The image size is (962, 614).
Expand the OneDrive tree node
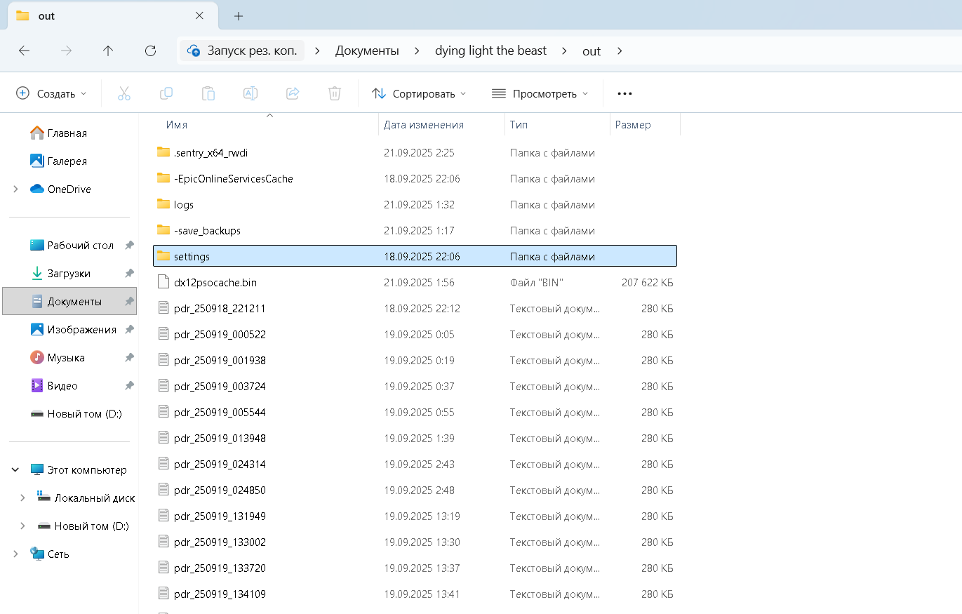16,189
